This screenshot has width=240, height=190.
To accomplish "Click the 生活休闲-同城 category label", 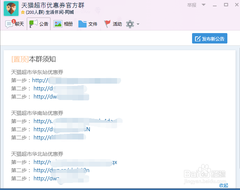I will point(60,12).
